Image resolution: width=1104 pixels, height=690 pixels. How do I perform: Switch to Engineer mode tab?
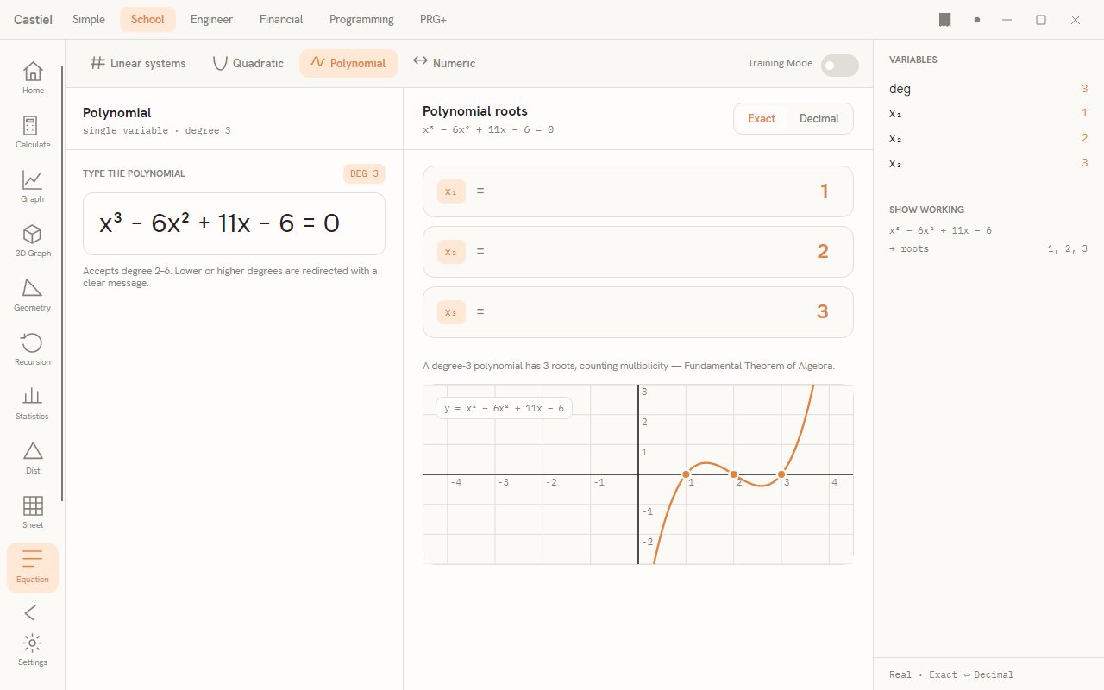(212, 20)
